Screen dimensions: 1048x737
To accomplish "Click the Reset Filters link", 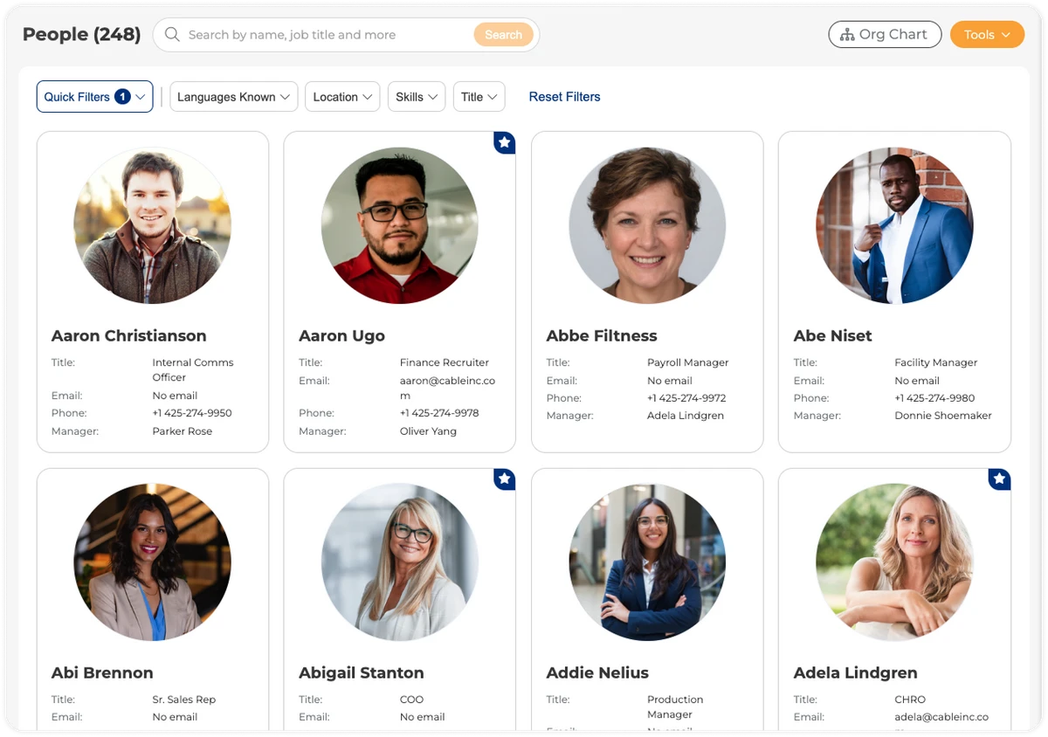I will point(564,97).
